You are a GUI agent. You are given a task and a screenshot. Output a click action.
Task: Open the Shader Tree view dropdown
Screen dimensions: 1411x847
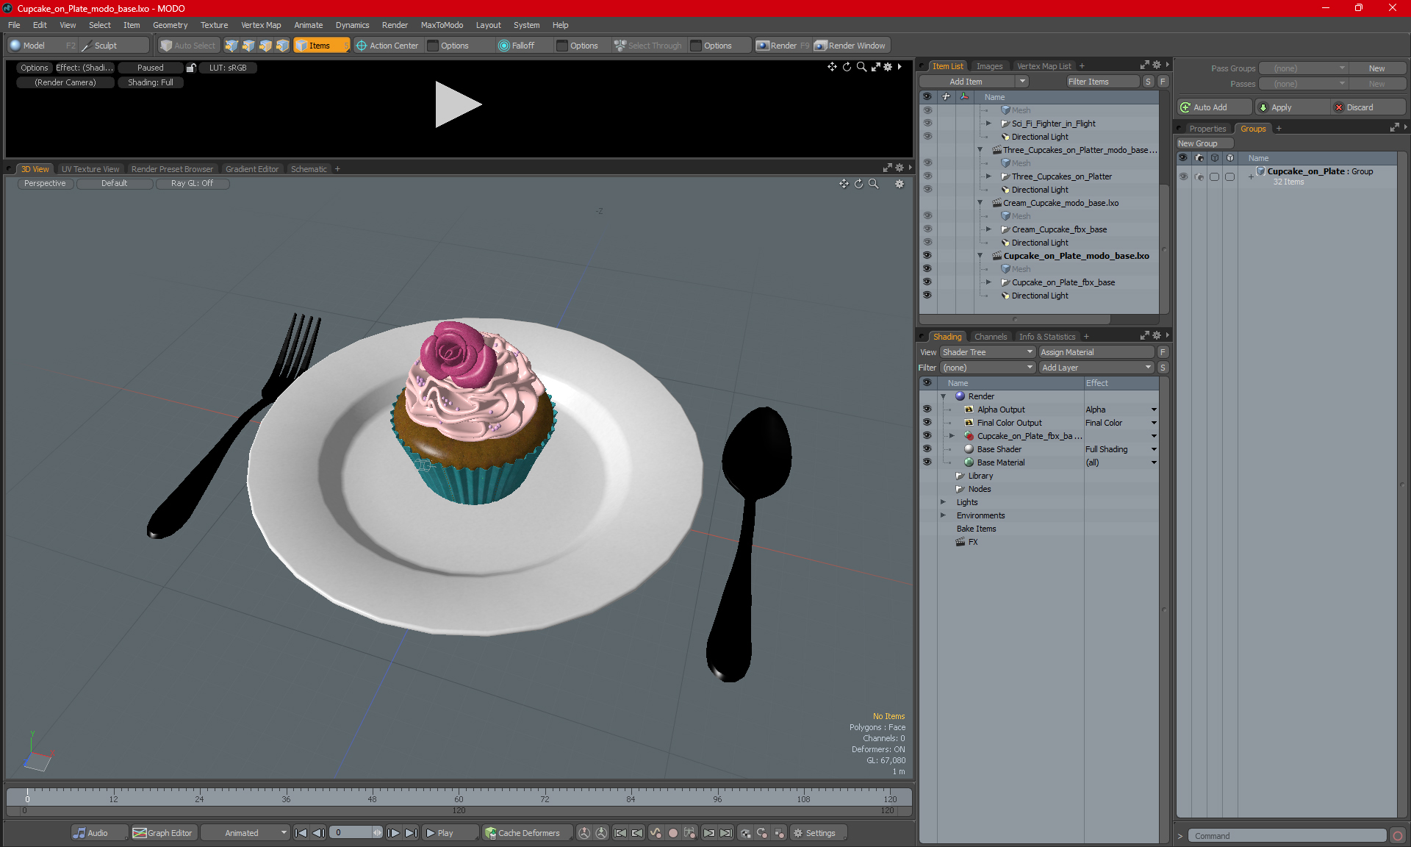988,352
